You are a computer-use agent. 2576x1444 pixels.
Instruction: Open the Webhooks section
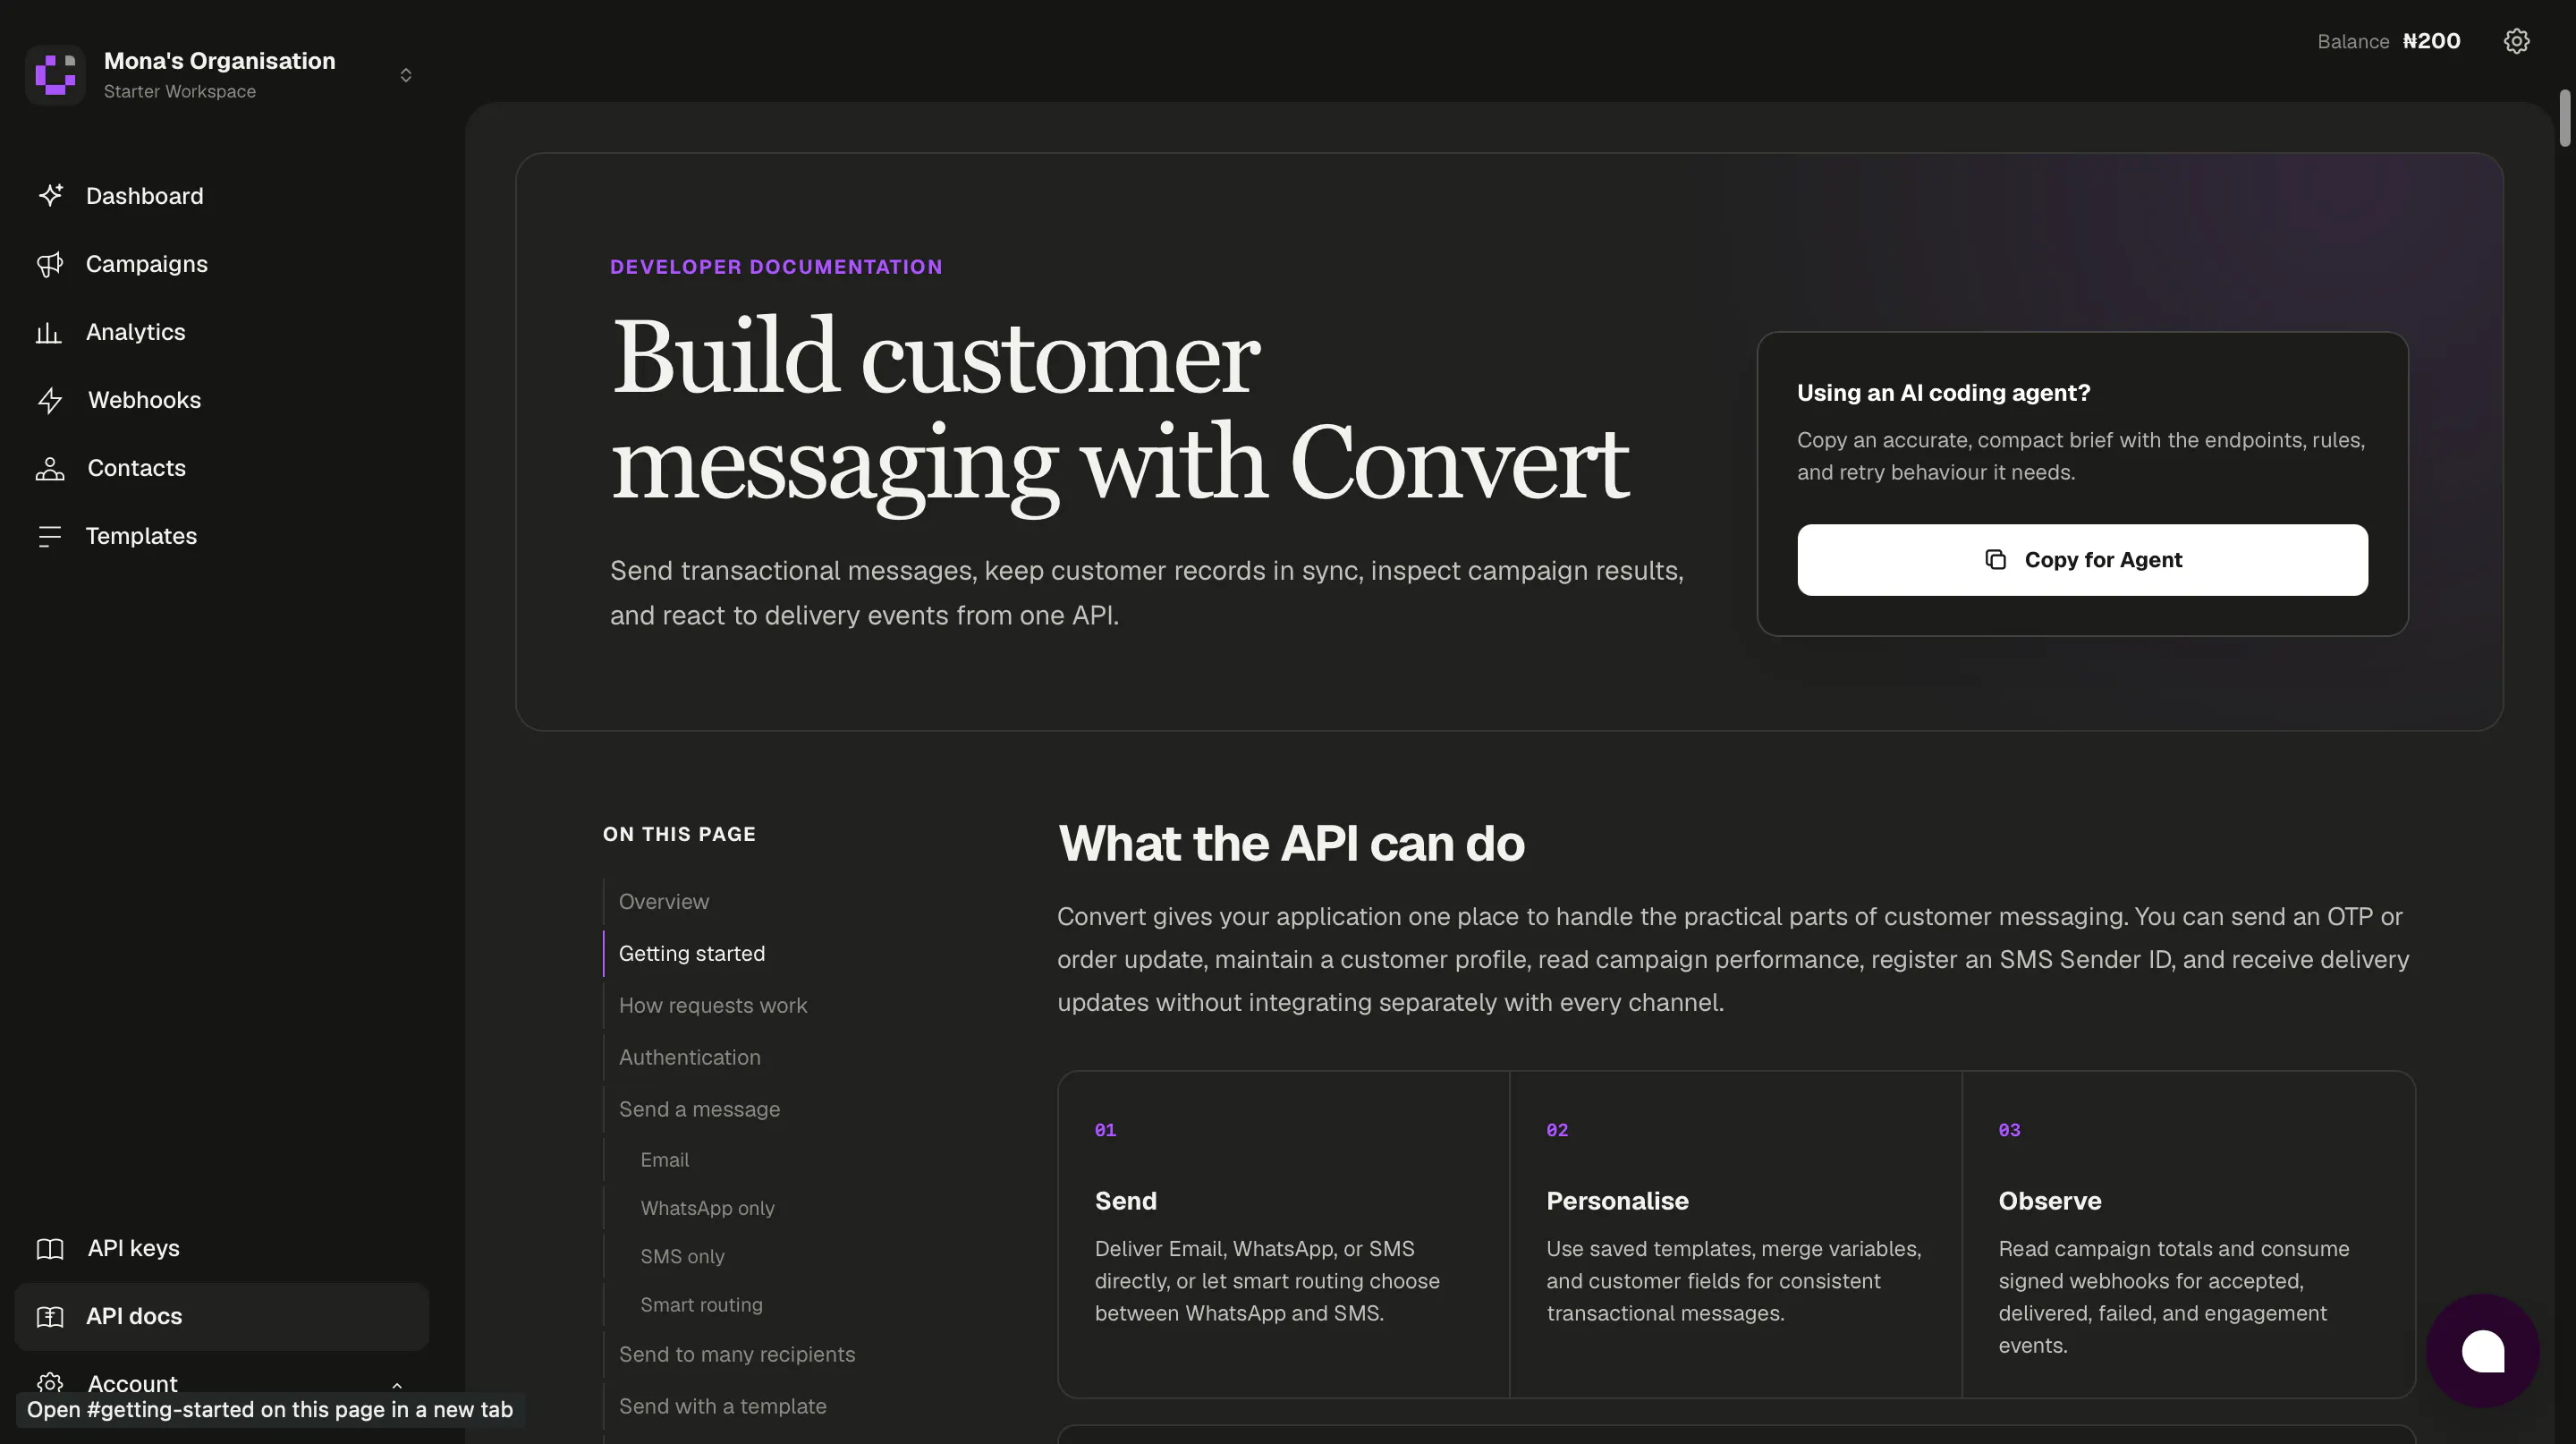222,400
